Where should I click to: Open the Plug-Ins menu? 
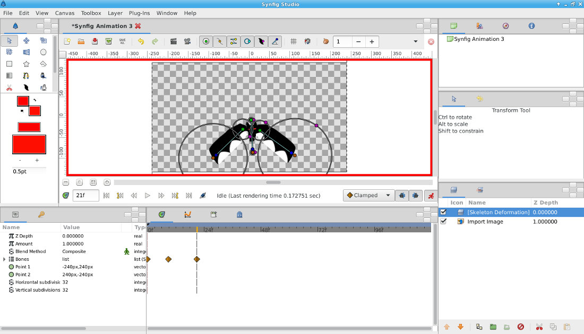139,13
